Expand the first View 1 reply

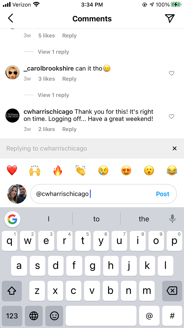click(53, 52)
